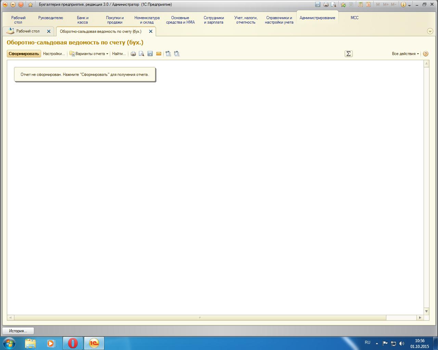Open title bar print preview icon
The image size is (438, 350).
pyautogui.click(x=333, y=4)
